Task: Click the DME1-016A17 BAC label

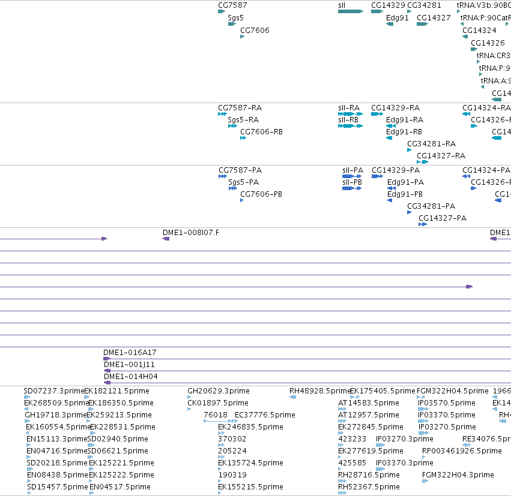Action: pos(130,353)
